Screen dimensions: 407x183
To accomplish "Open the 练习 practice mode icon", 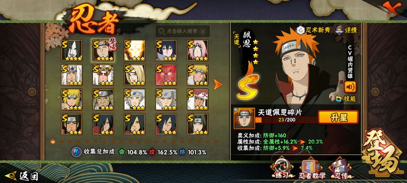I will point(281,168).
